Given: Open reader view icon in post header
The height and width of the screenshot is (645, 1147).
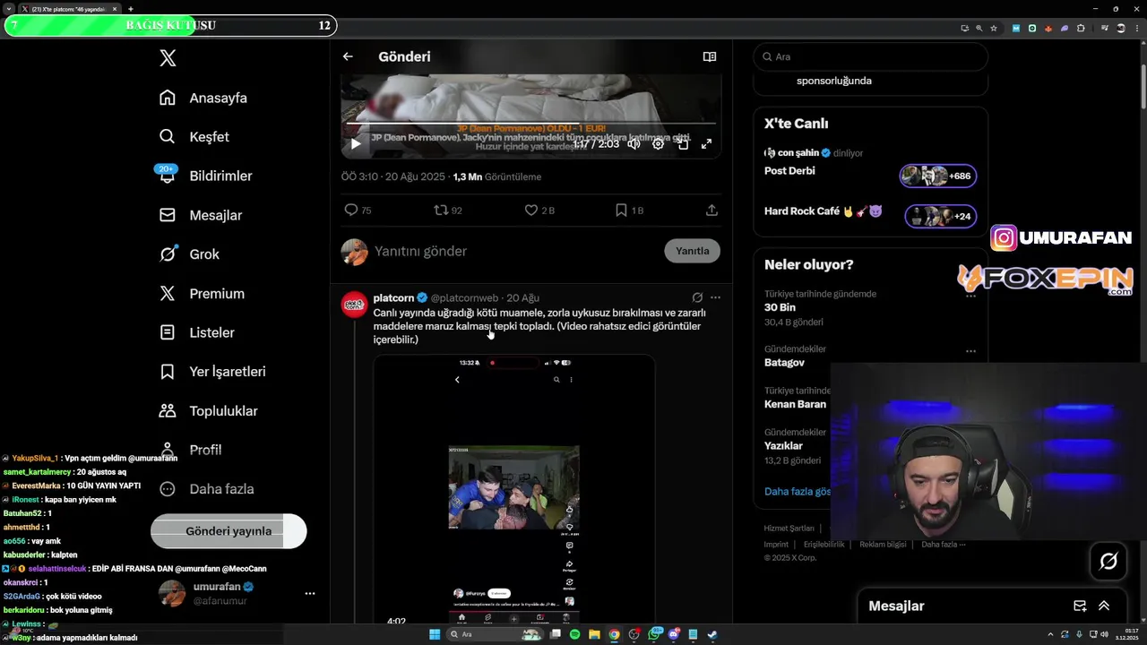Looking at the screenshot, I should (710, 56).
